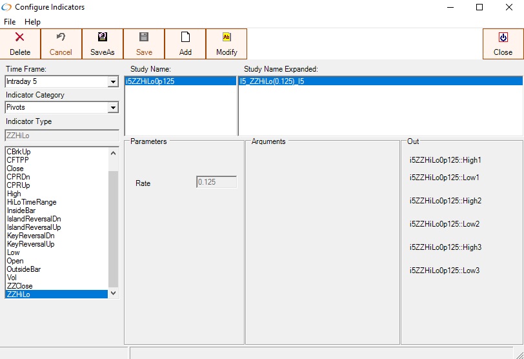Open the Help menu

[x=32, y=22]
